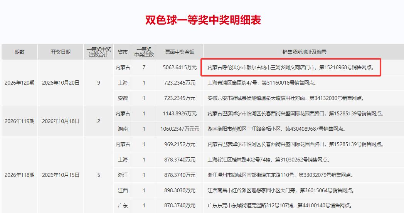
Task: Select 878.3740万元 in the 广东 row
Action: [180, 206]
